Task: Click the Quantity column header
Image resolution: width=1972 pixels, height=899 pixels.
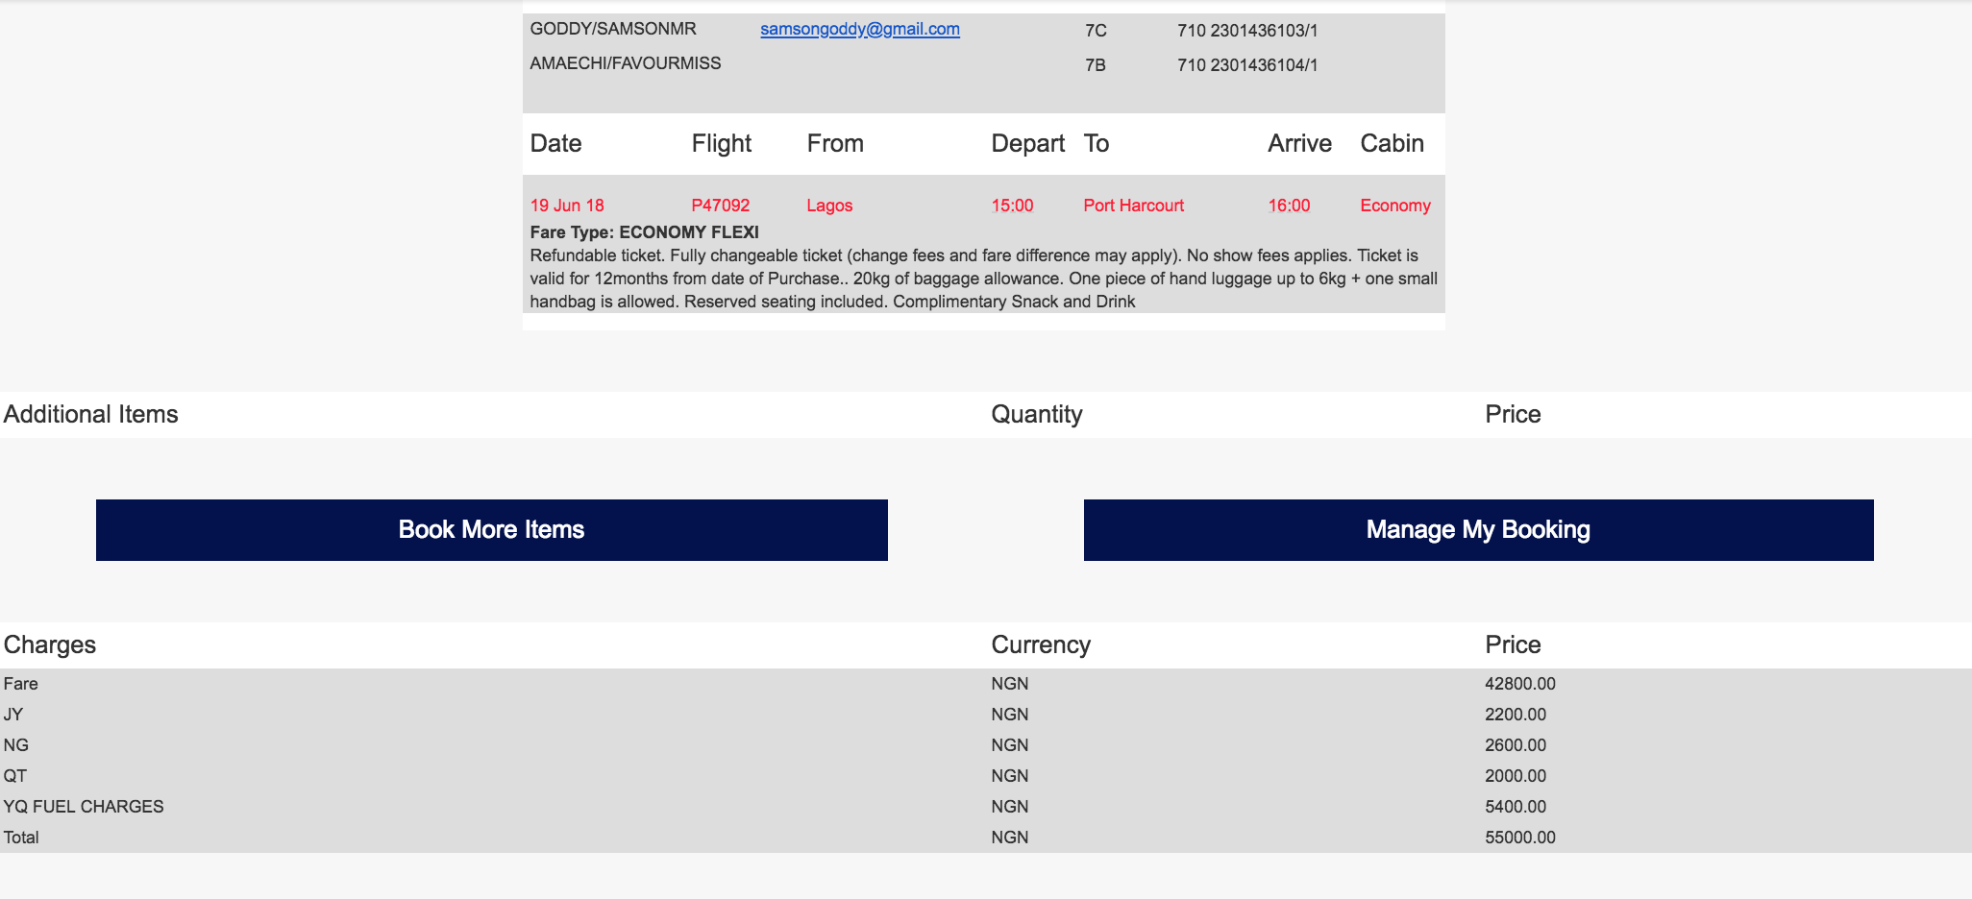Action: [x=1036, y=414]
